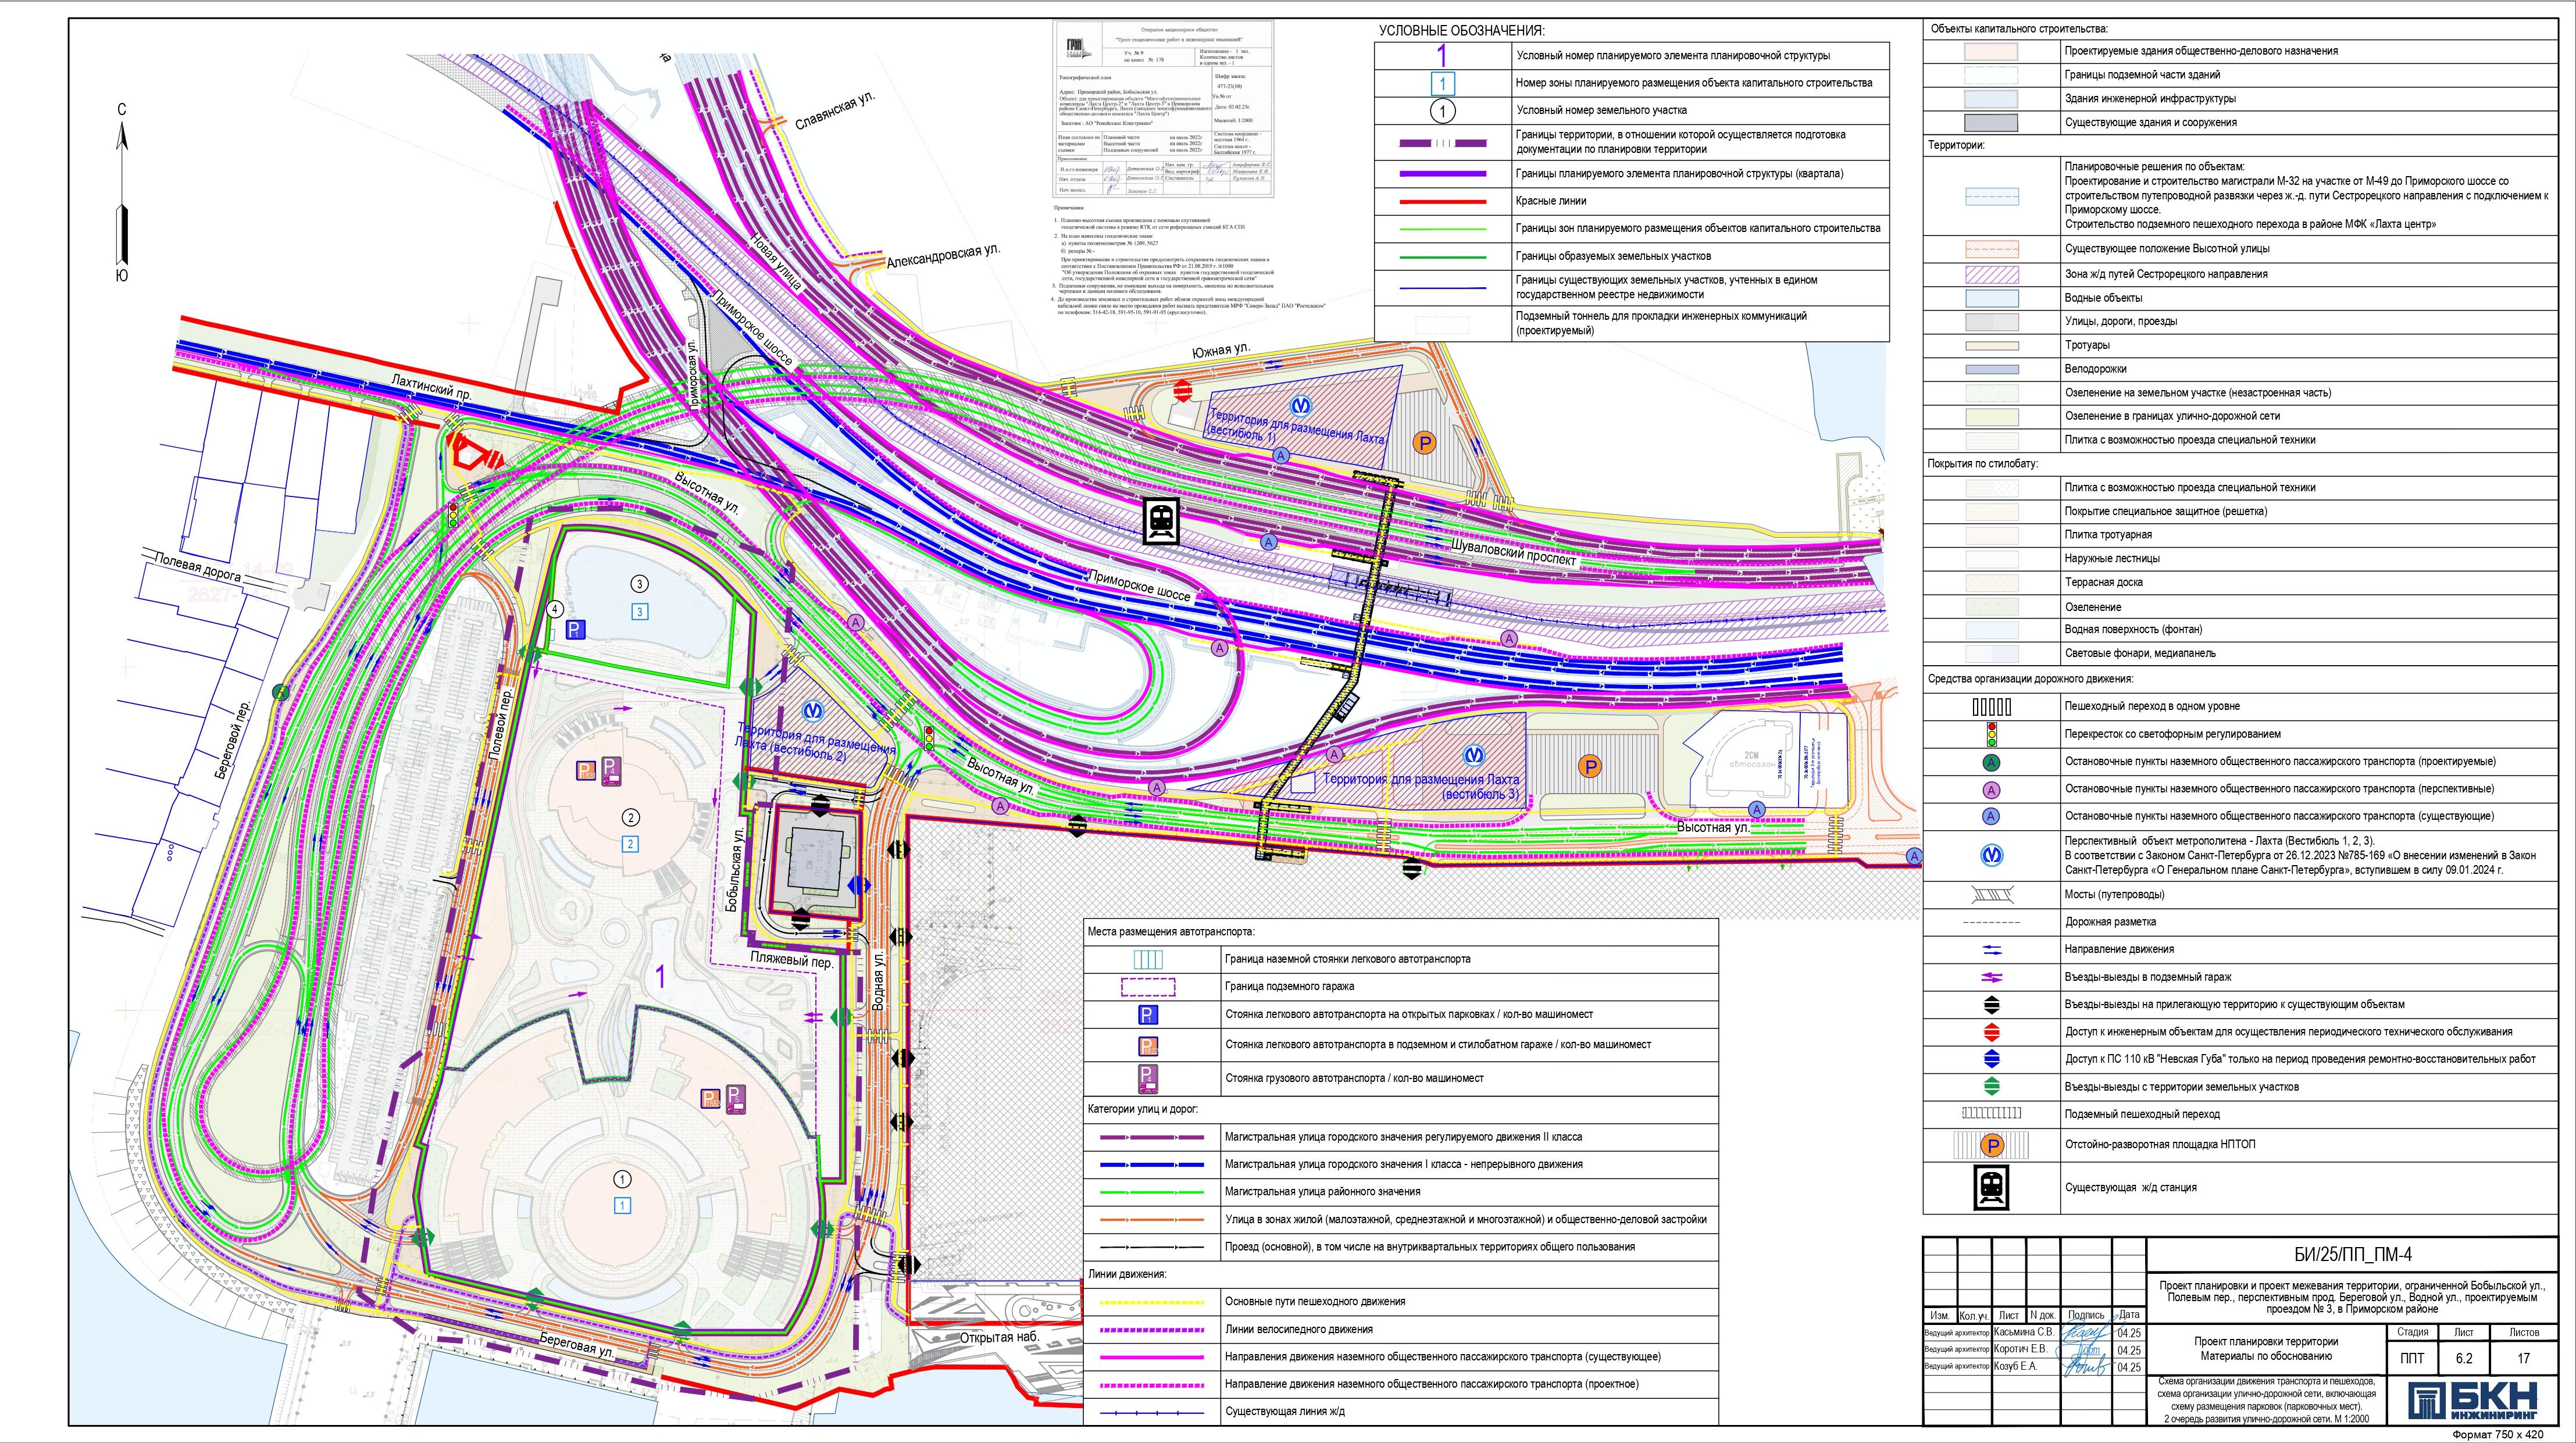Viewport: 2576px width, 1443px height.
Task: Click the orange P icon near vestibule 3
Action: click(x=1589, y=767)
